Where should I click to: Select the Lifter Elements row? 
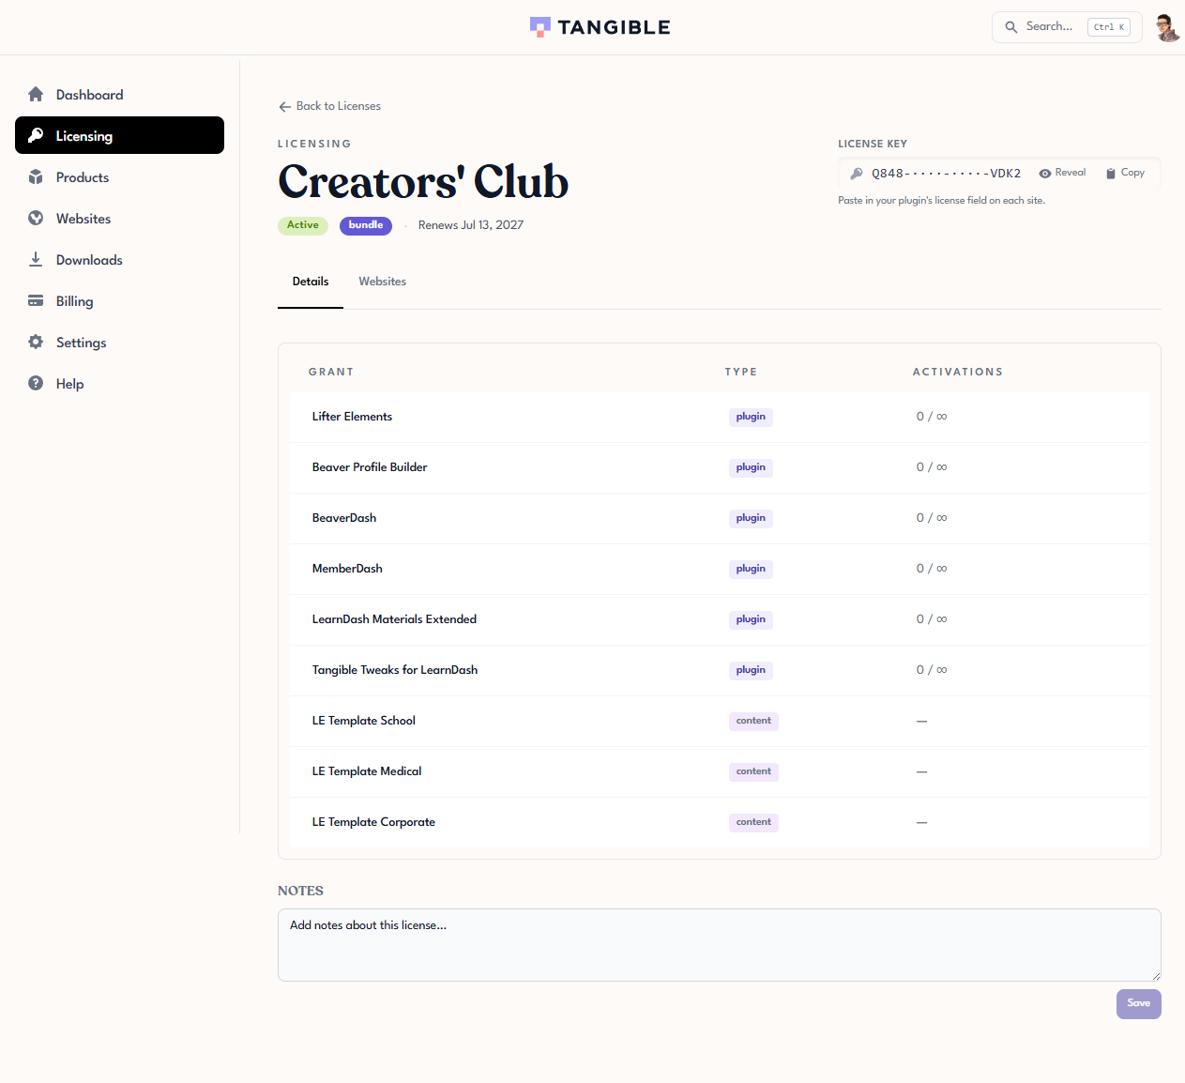(719, 417)
